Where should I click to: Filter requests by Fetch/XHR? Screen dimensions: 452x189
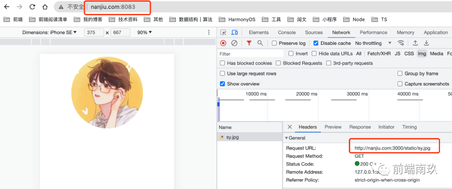[x=379, y=53]
